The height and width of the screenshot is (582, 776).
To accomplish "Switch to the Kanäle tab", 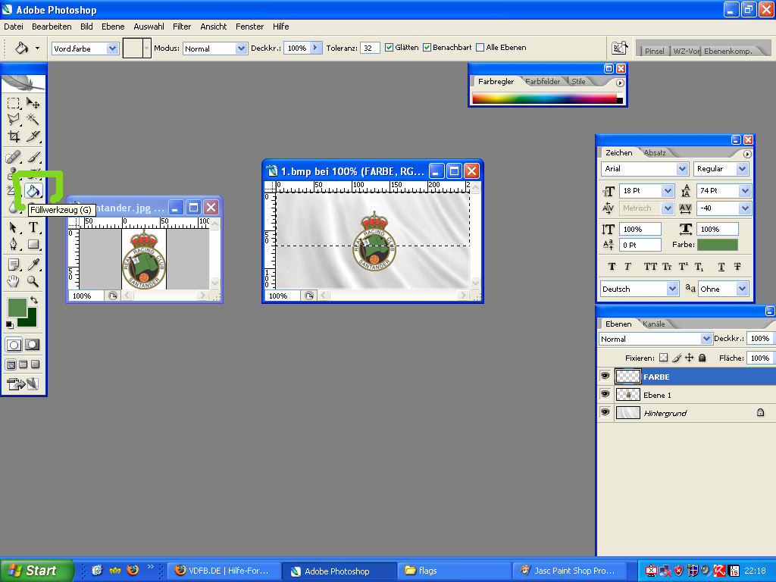I will point(653,324).
